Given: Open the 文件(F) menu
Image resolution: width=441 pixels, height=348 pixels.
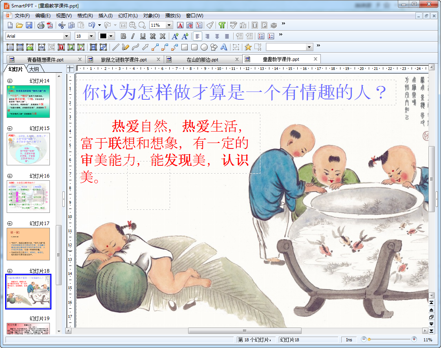Looking at the screenshot, I should pos(22,16).
